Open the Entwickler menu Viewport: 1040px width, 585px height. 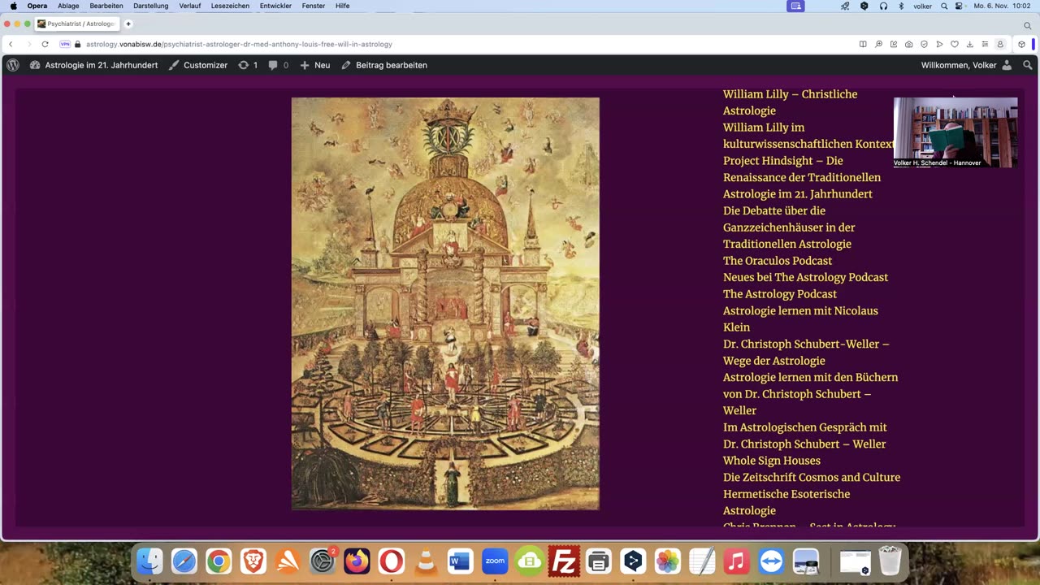(x=276, y=6)
